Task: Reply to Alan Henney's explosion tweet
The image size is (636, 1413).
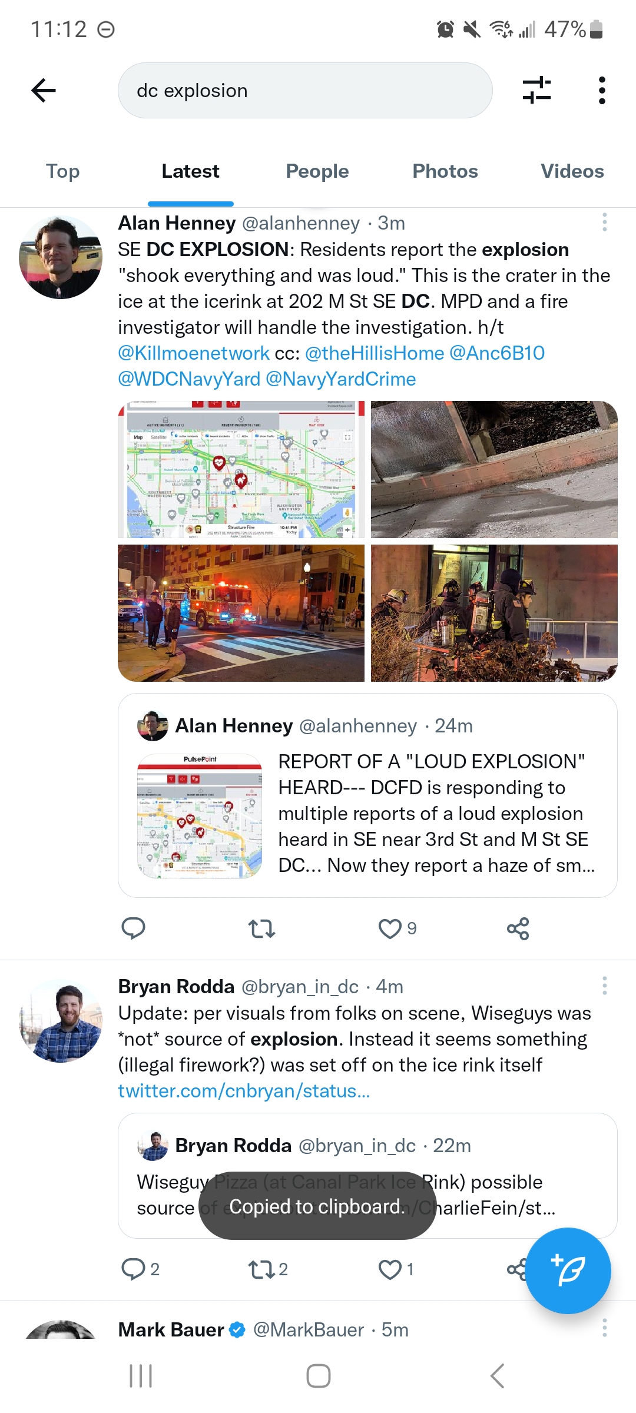Action: coord(133,928)
